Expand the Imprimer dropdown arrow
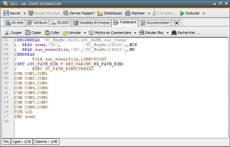230x147 pixels. click(x=149, y=13)
